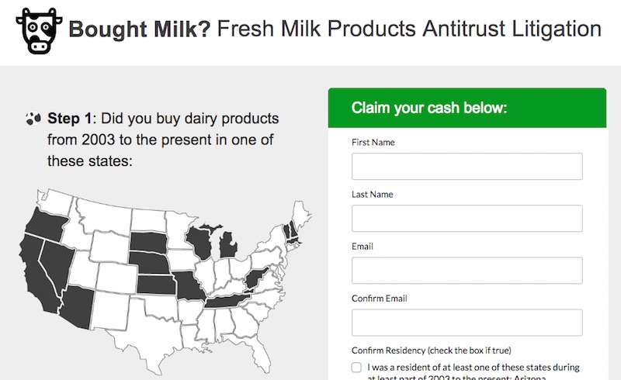Click the resident statement label text
621x380 pixels.
[474, 372]
